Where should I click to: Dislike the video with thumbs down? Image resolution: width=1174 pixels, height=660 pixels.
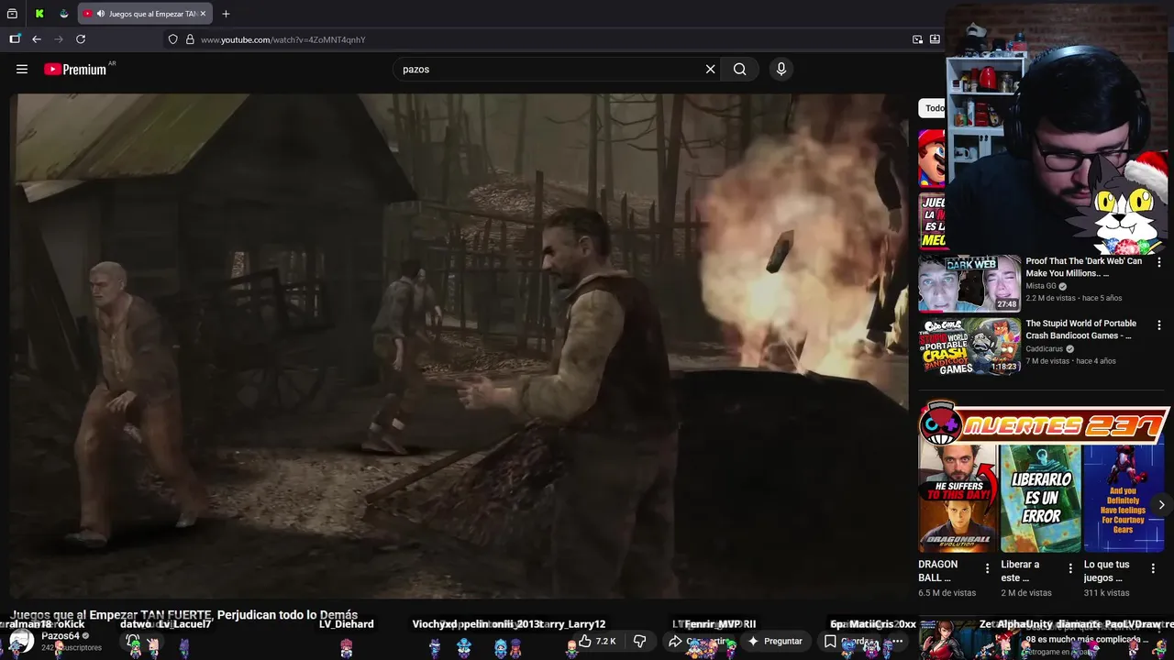(640, 641)
